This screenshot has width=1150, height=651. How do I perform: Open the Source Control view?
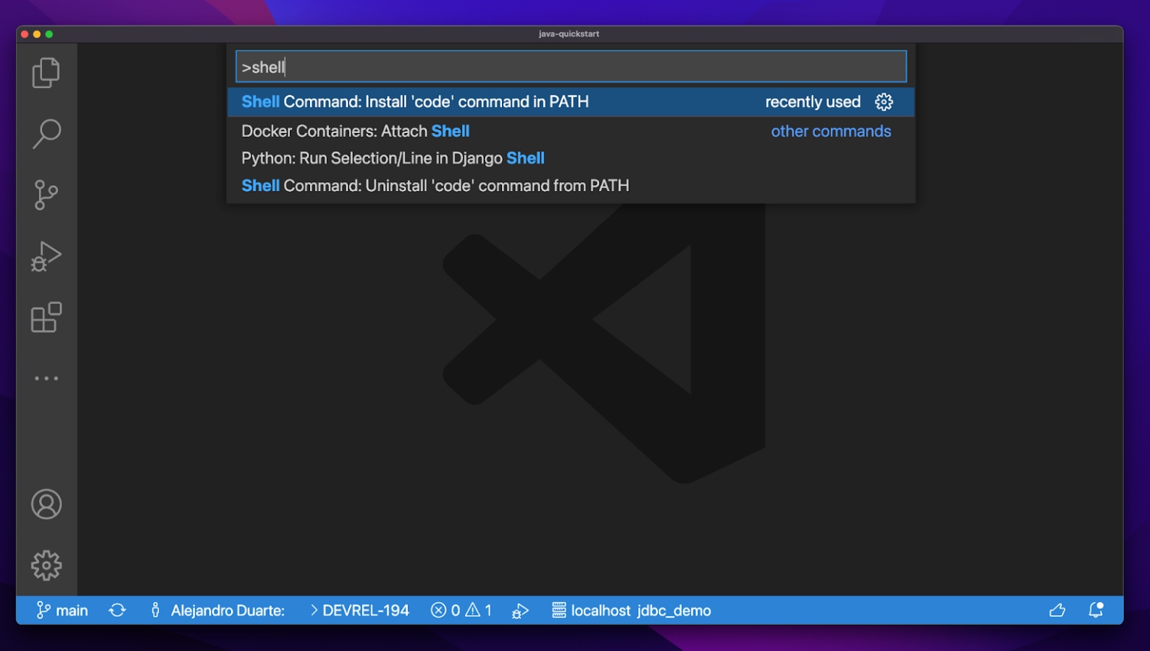46,195
